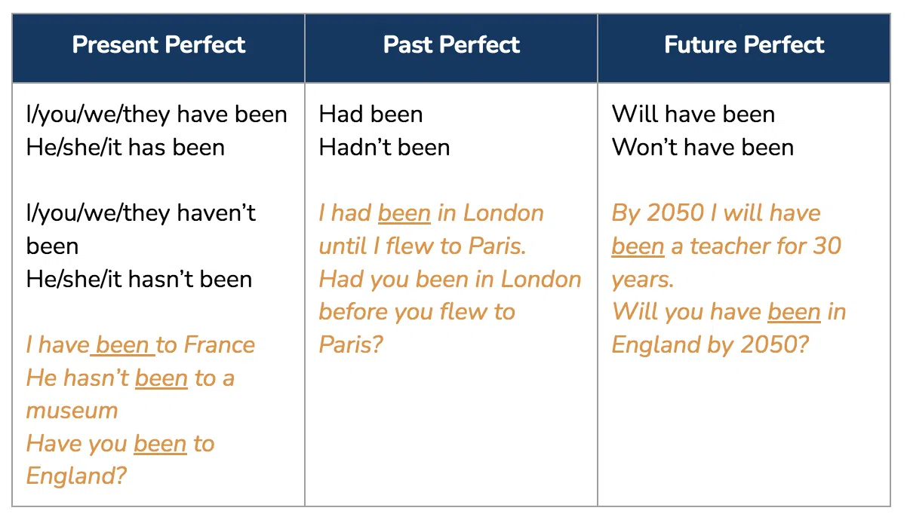The width and height of the screenshot is (907, 523).
Task: Click the text 'Hadn't been'
Action: coord(384,147)
